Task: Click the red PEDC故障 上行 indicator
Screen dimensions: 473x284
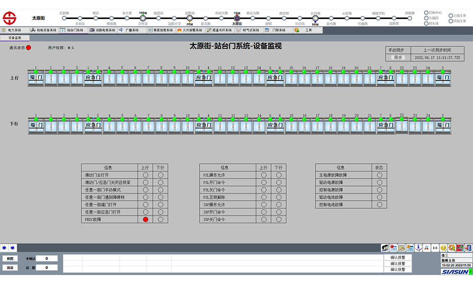Action: pos(146,220)
